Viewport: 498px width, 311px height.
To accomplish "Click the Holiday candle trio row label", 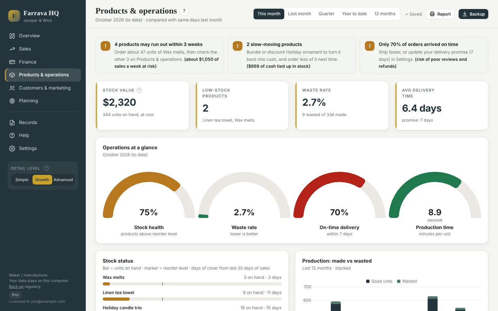I will point(122,308).
